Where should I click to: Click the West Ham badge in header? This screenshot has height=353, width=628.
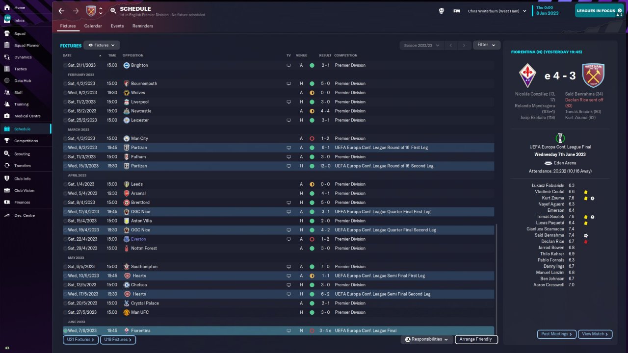(91, 11)
